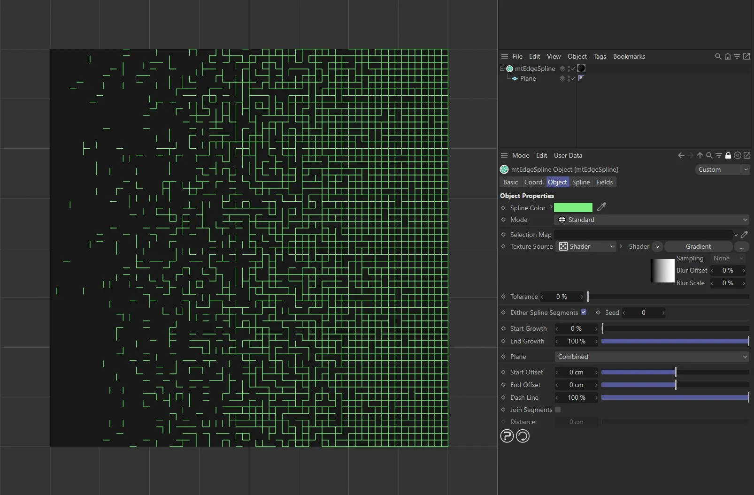754x495 pixels.
Task: Click the home icon in Object Manager
Action: point(727,56)
